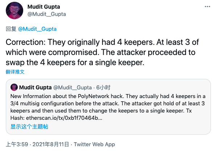The width and height of the screenshot is (216, 152).
Task: Click 翻译推文 to translate the tweet
Action: (x=15, y=72)
